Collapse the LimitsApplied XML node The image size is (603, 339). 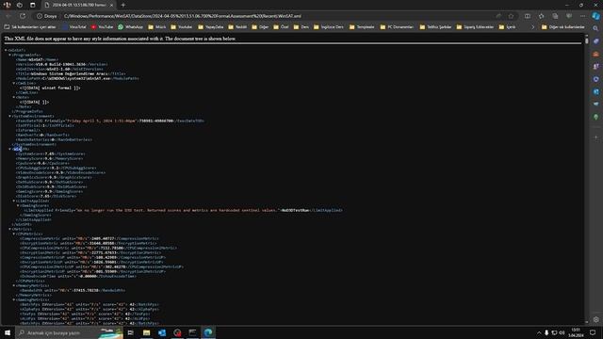(x=14, y=201)
